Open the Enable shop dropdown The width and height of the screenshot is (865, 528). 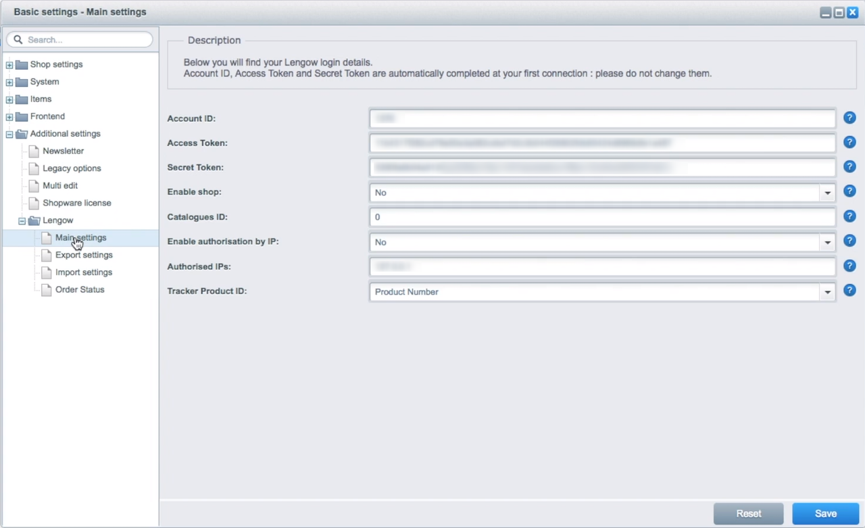827,193
